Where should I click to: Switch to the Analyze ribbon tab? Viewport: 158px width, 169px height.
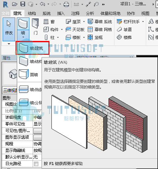pyautogui.click(x=90, y=14)
